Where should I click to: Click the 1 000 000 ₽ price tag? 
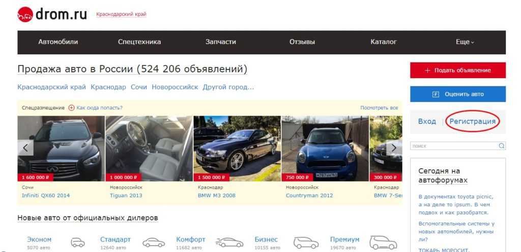point(124,177)
